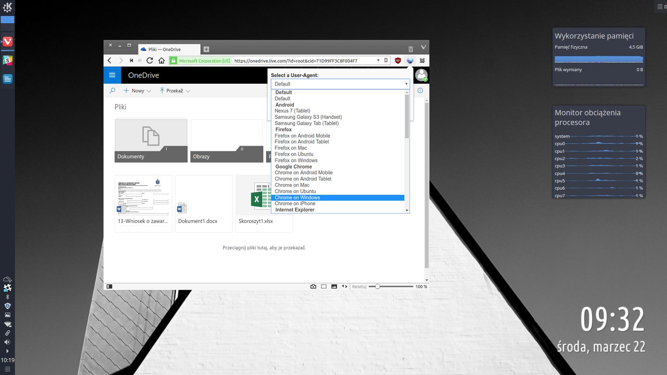The height and width of the screenshot is (375, 667).
Task: Expand the address bar history dropdown
Action: (x=378, y=60)
